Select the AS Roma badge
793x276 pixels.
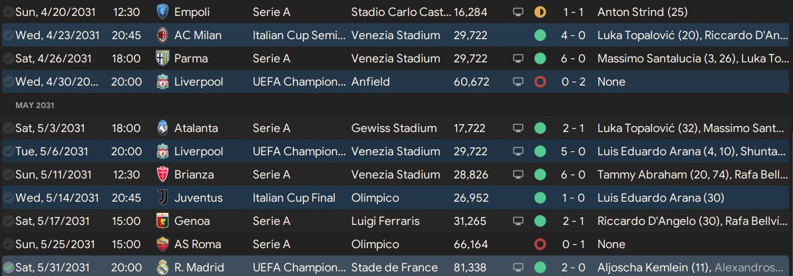click(x=162, y=244)
